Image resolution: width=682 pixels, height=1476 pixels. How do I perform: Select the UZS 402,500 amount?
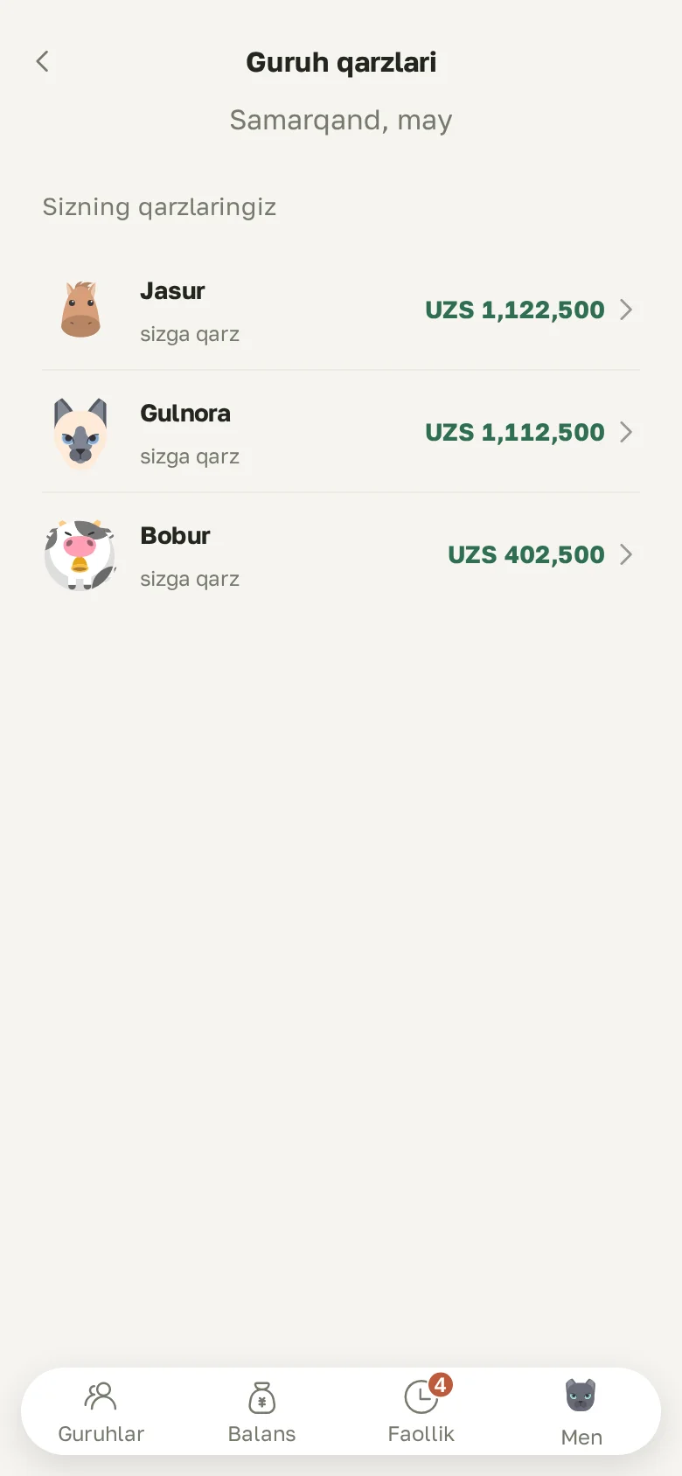526,554
